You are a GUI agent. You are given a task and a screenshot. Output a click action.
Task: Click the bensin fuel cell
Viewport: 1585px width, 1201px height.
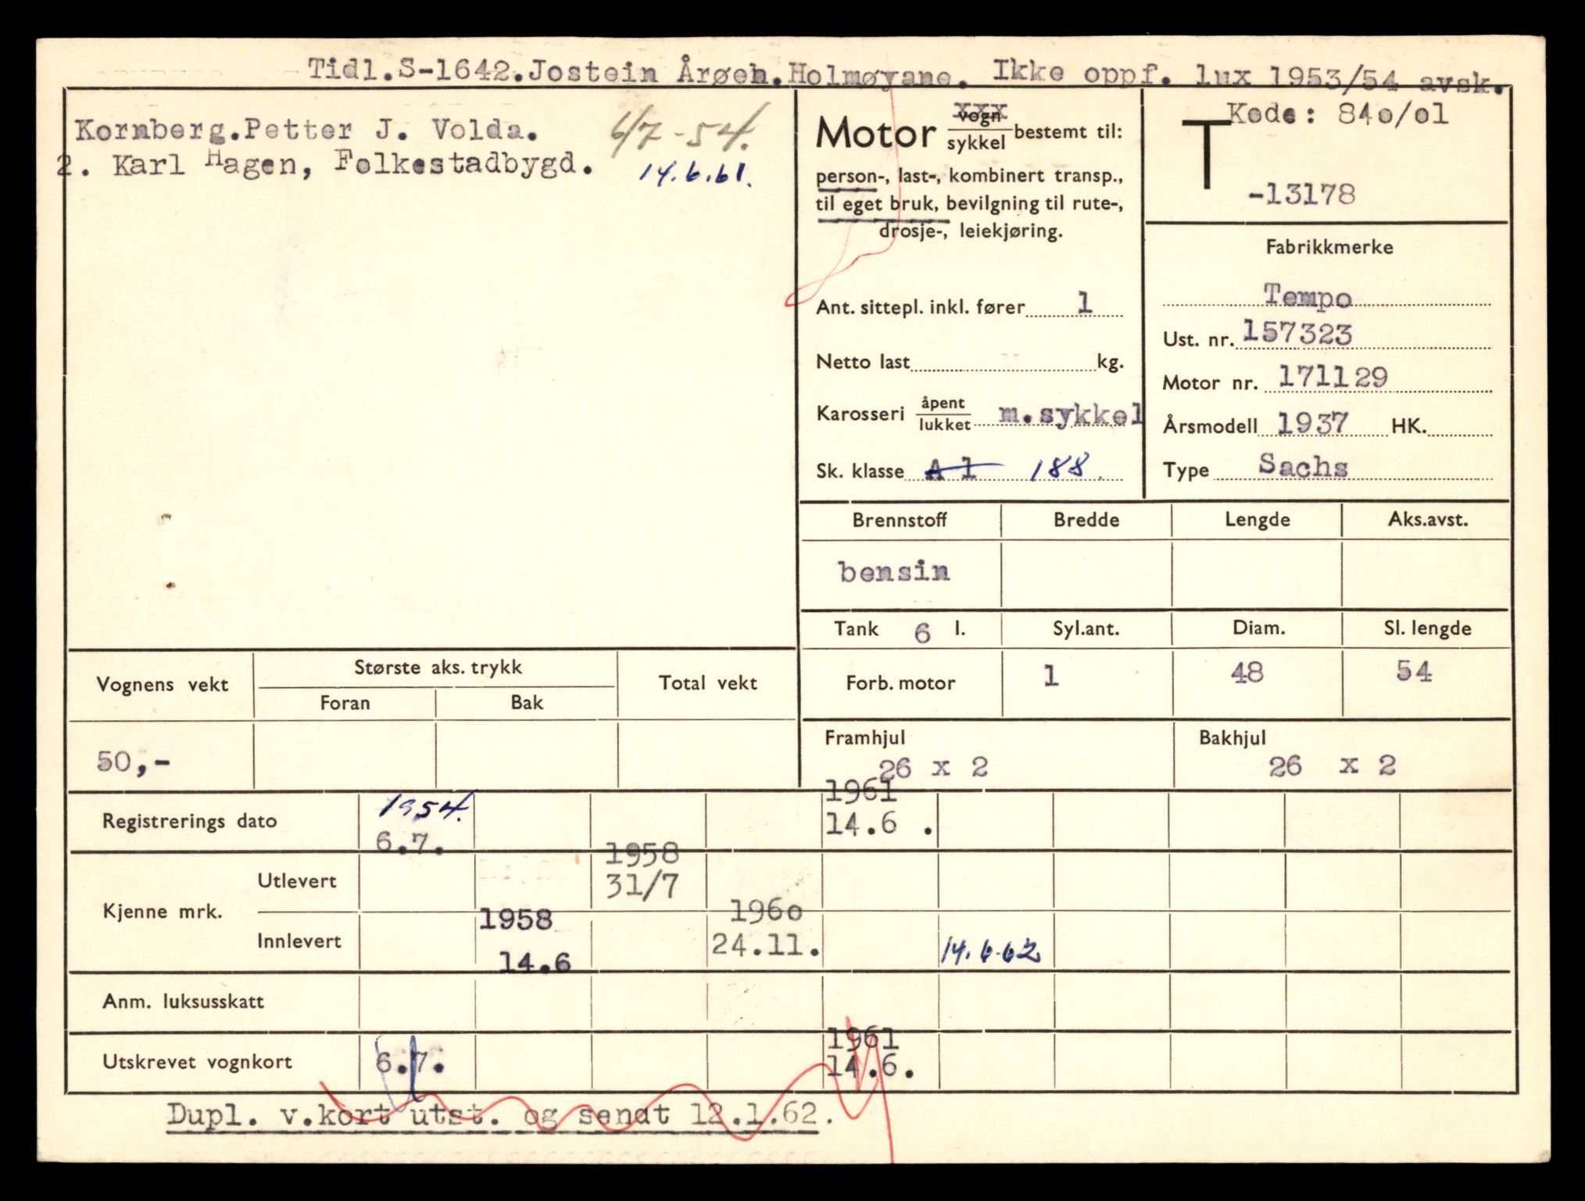(894, 572)
